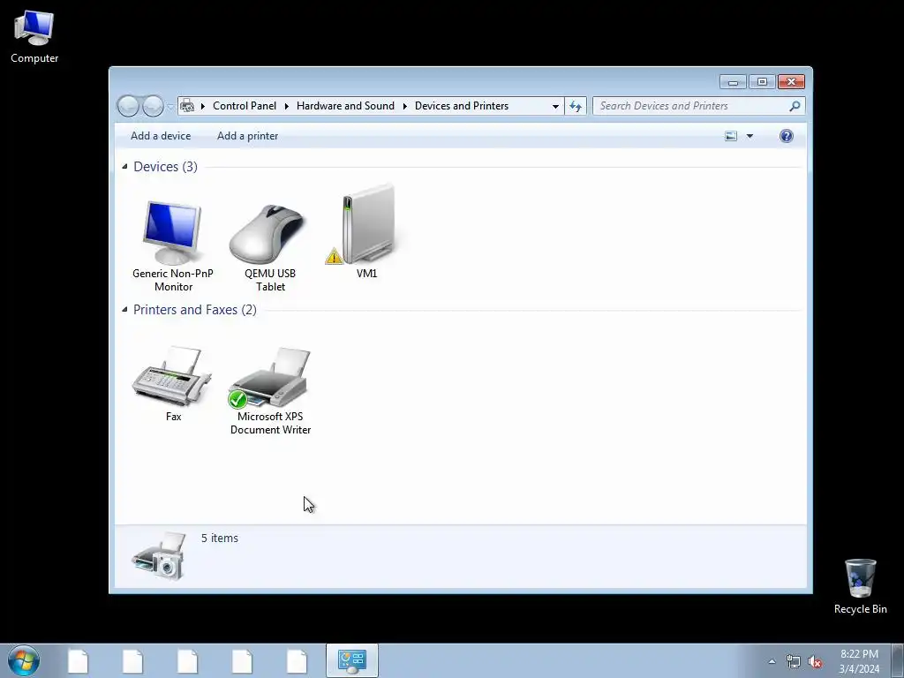Open the address bar history dropdown
This screenshot has height=678, width=904.
coord(555,106)
